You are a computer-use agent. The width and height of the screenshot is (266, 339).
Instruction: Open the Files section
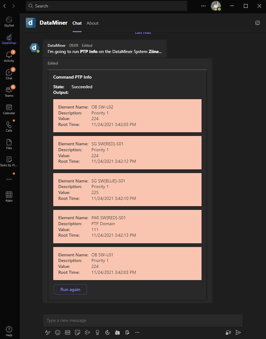click(9, 144)
